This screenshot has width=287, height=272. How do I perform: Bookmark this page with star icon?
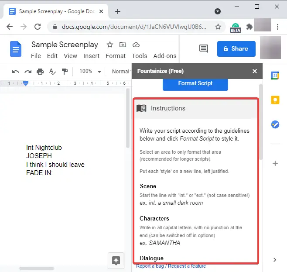(218, 27)
